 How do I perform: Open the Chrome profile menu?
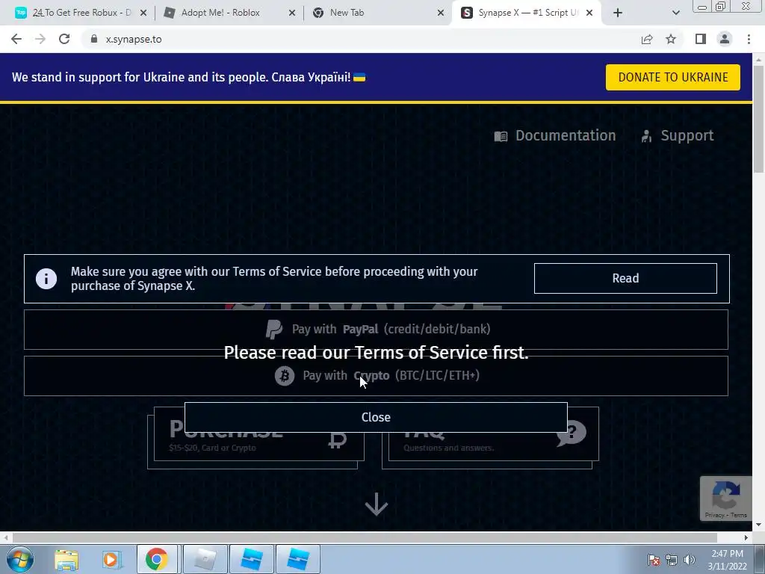pos(725,39)
